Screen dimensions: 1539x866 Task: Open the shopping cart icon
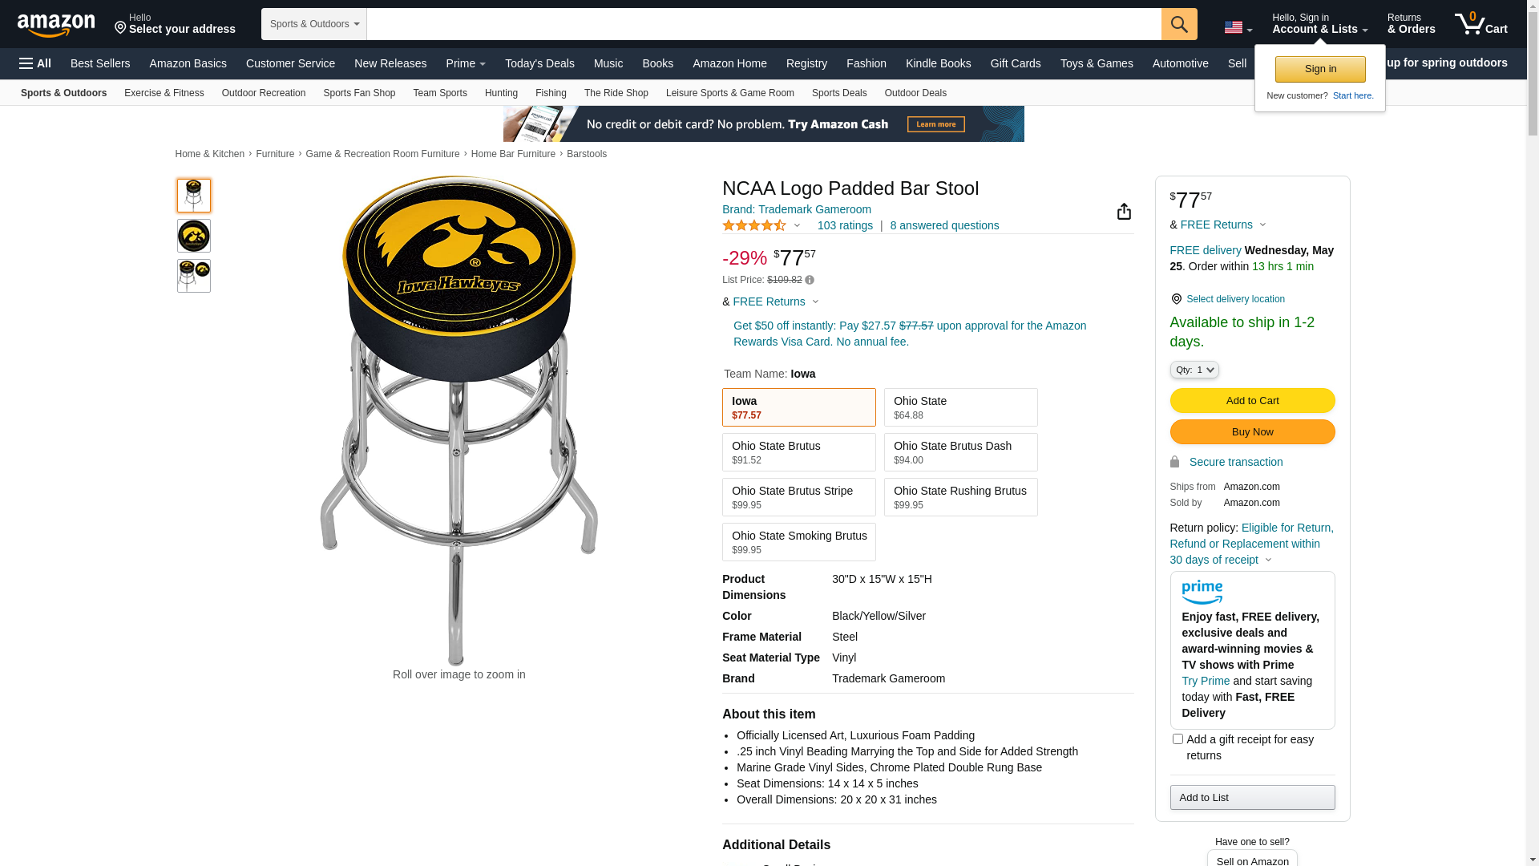(x=1480, y=24)
